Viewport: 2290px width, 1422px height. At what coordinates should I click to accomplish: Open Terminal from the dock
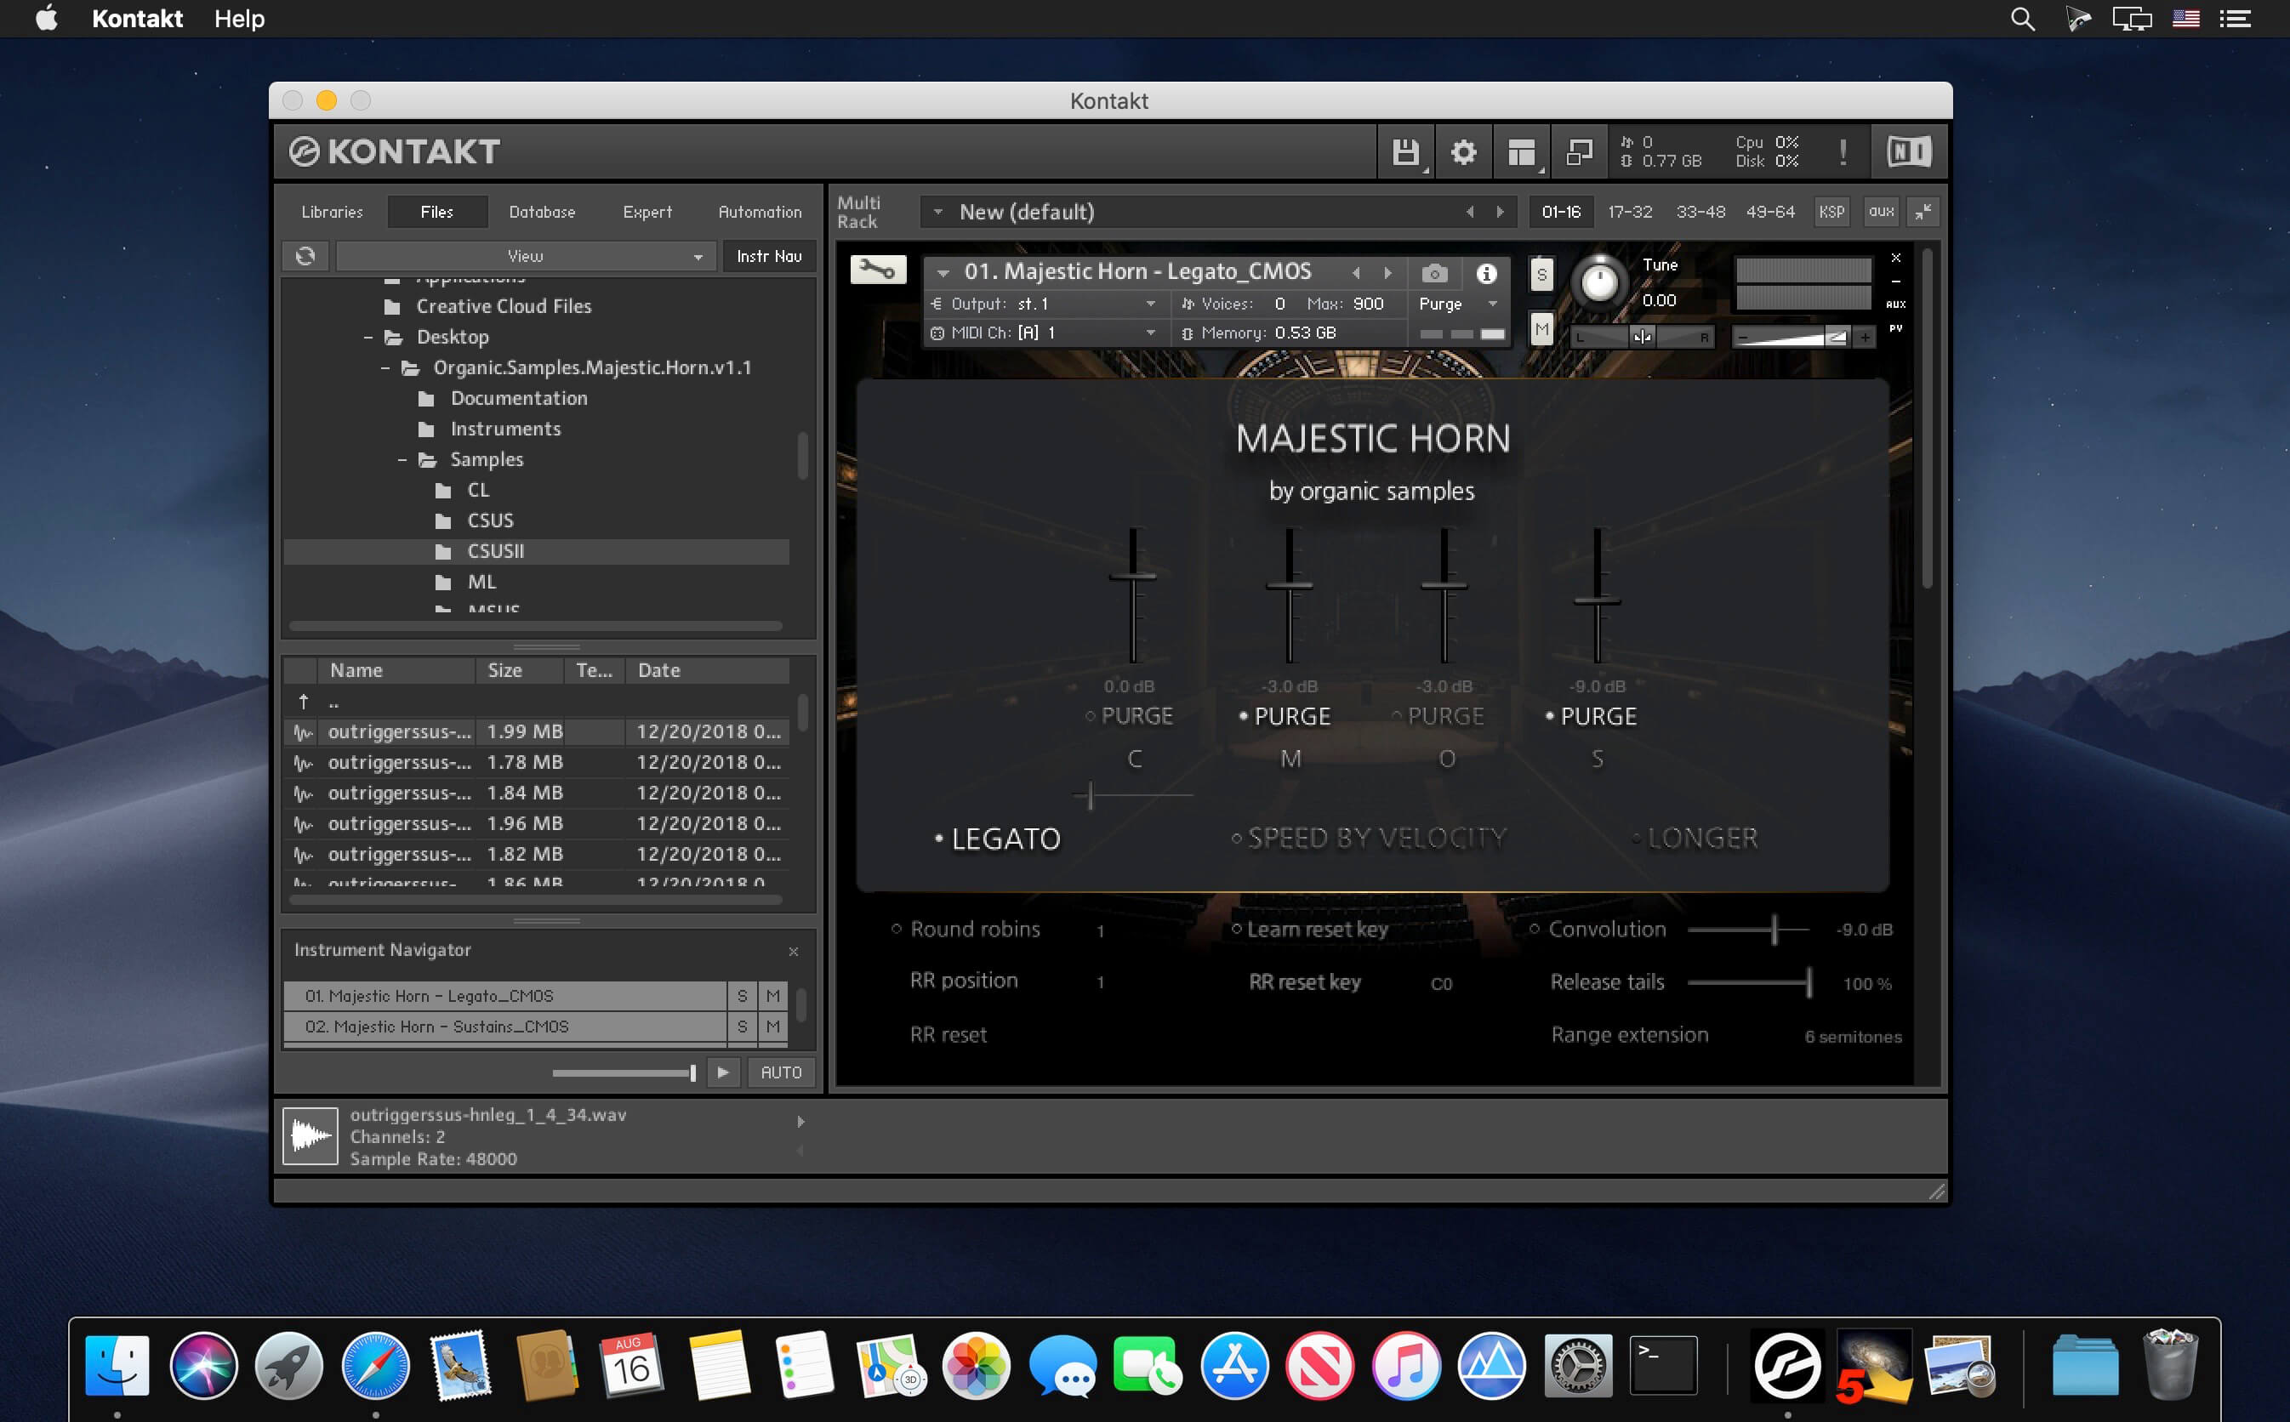click(1664, 1365)
